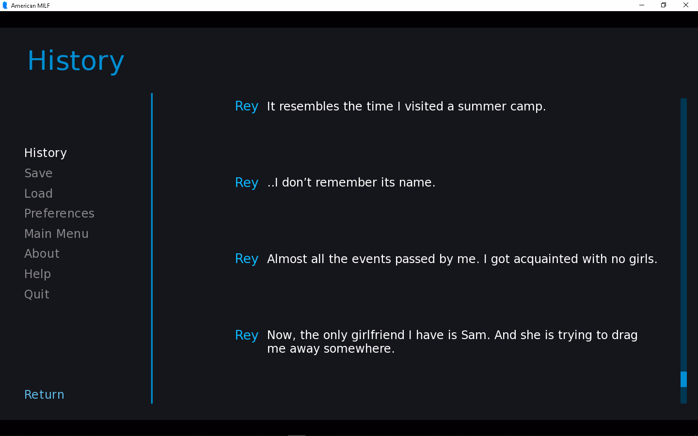Click the dialogue about events passing by

[x=462, y=259]
